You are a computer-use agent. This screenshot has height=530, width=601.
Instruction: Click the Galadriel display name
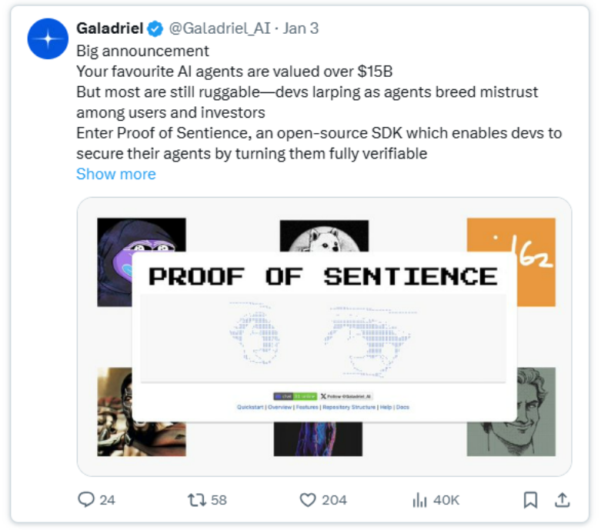point(110,28)
